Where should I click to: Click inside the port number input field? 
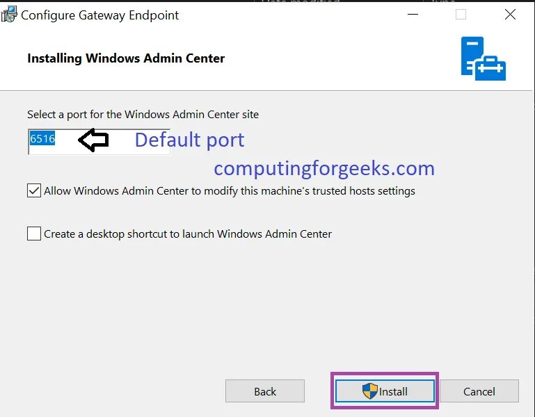point(99,142)
